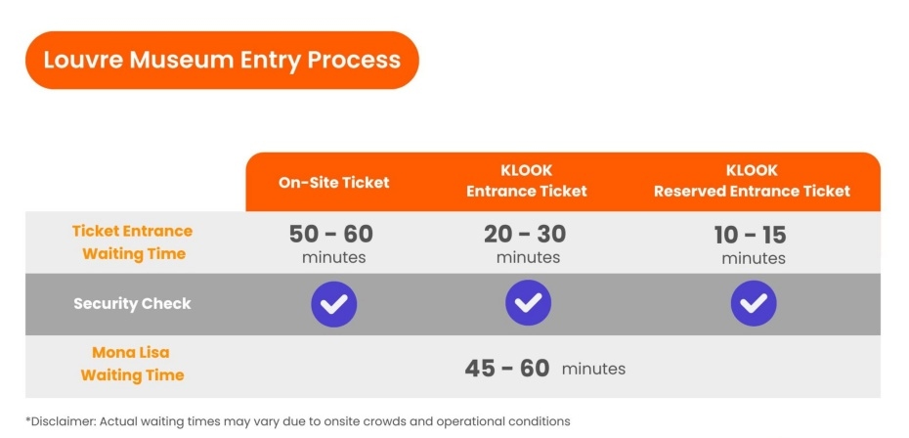Click the Mona Lisa Waiting Time row label
This screenshot has width=909, height=438.
pos(132,364)
